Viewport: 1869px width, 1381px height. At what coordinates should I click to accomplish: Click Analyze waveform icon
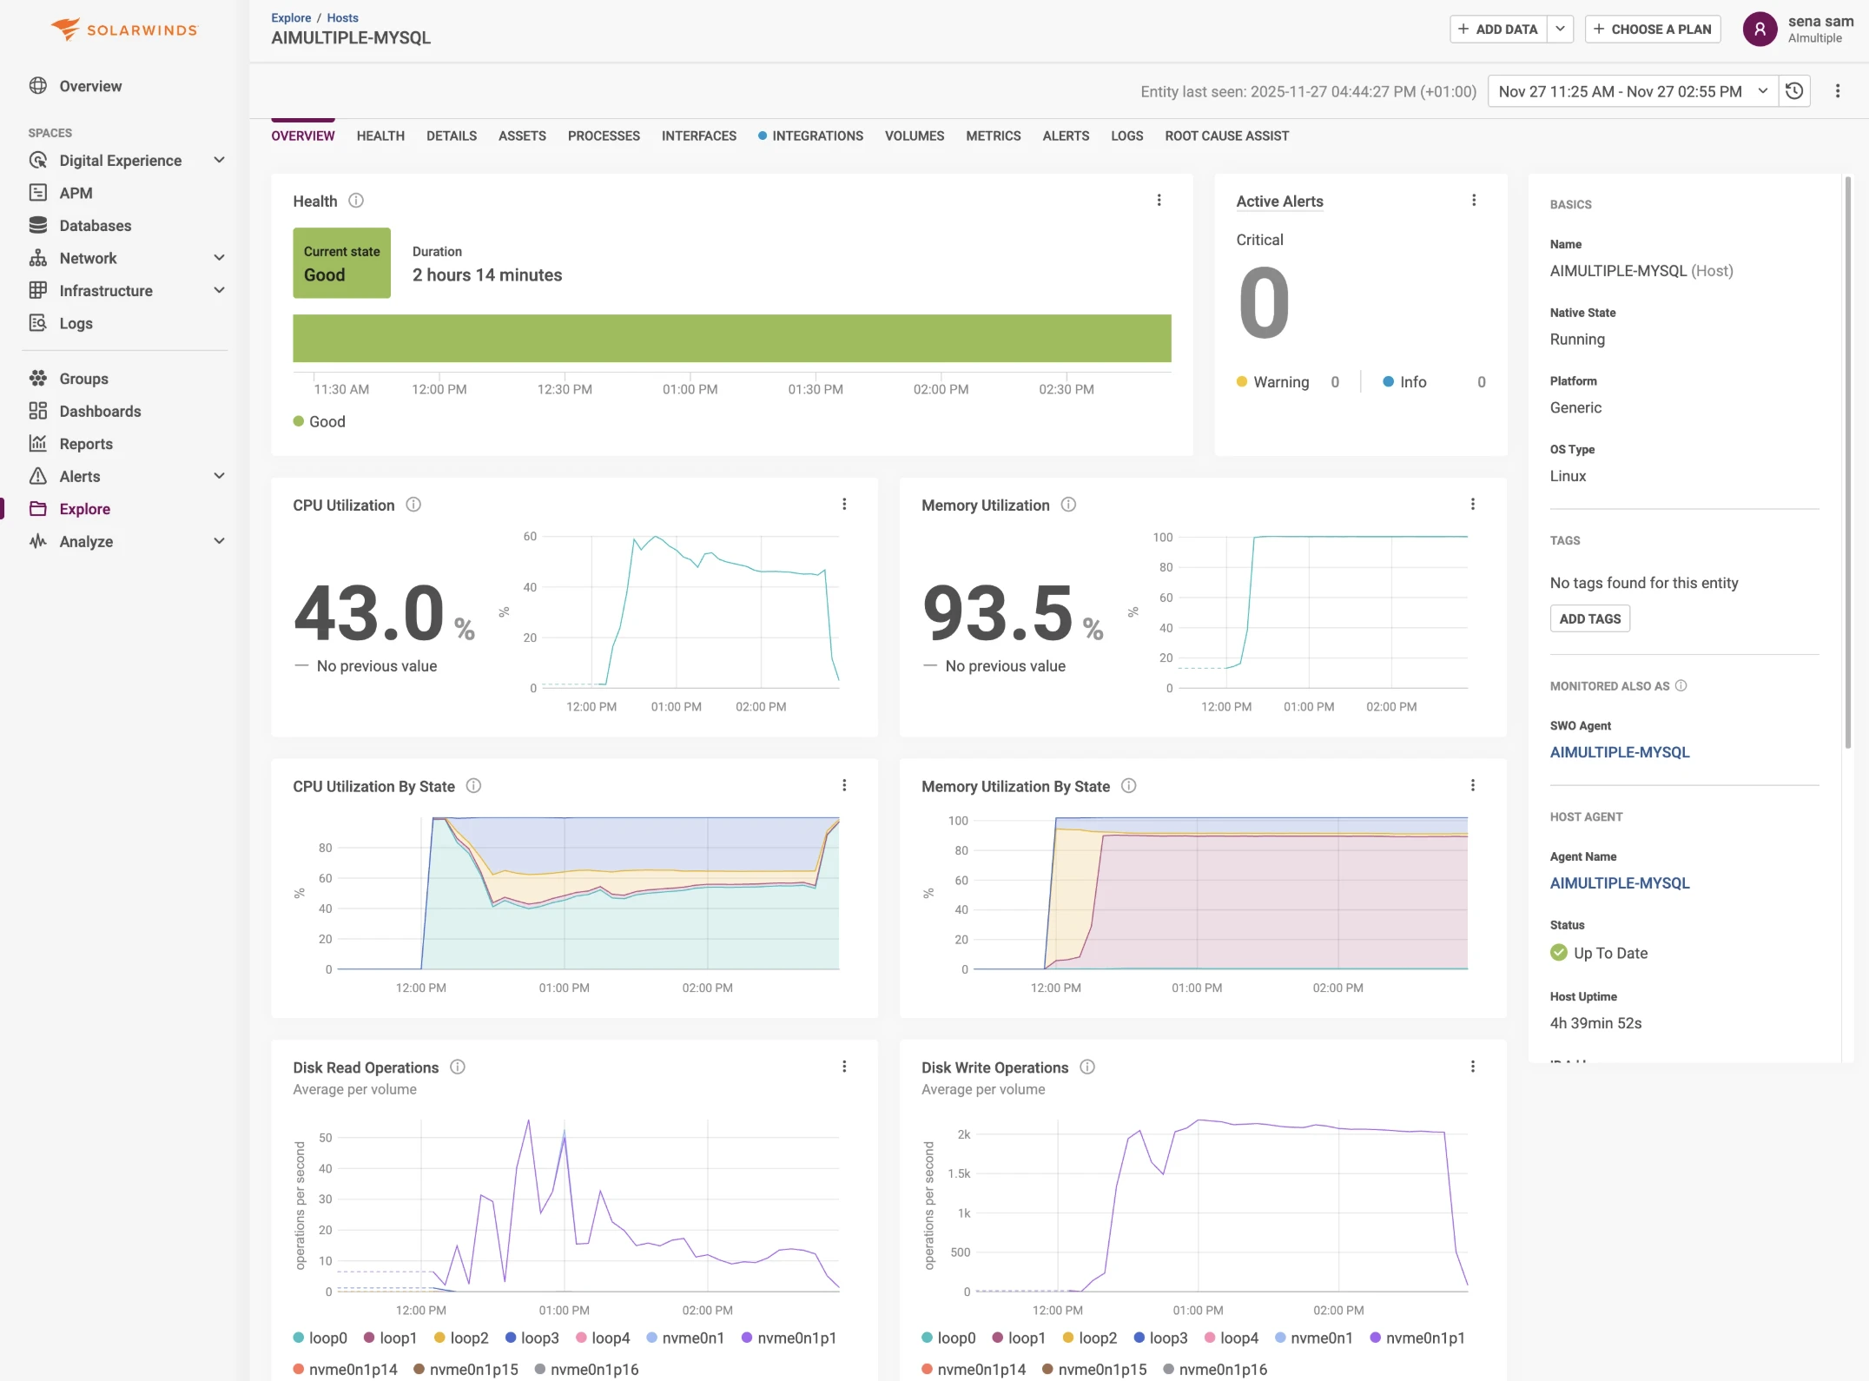tap(38, 541)
